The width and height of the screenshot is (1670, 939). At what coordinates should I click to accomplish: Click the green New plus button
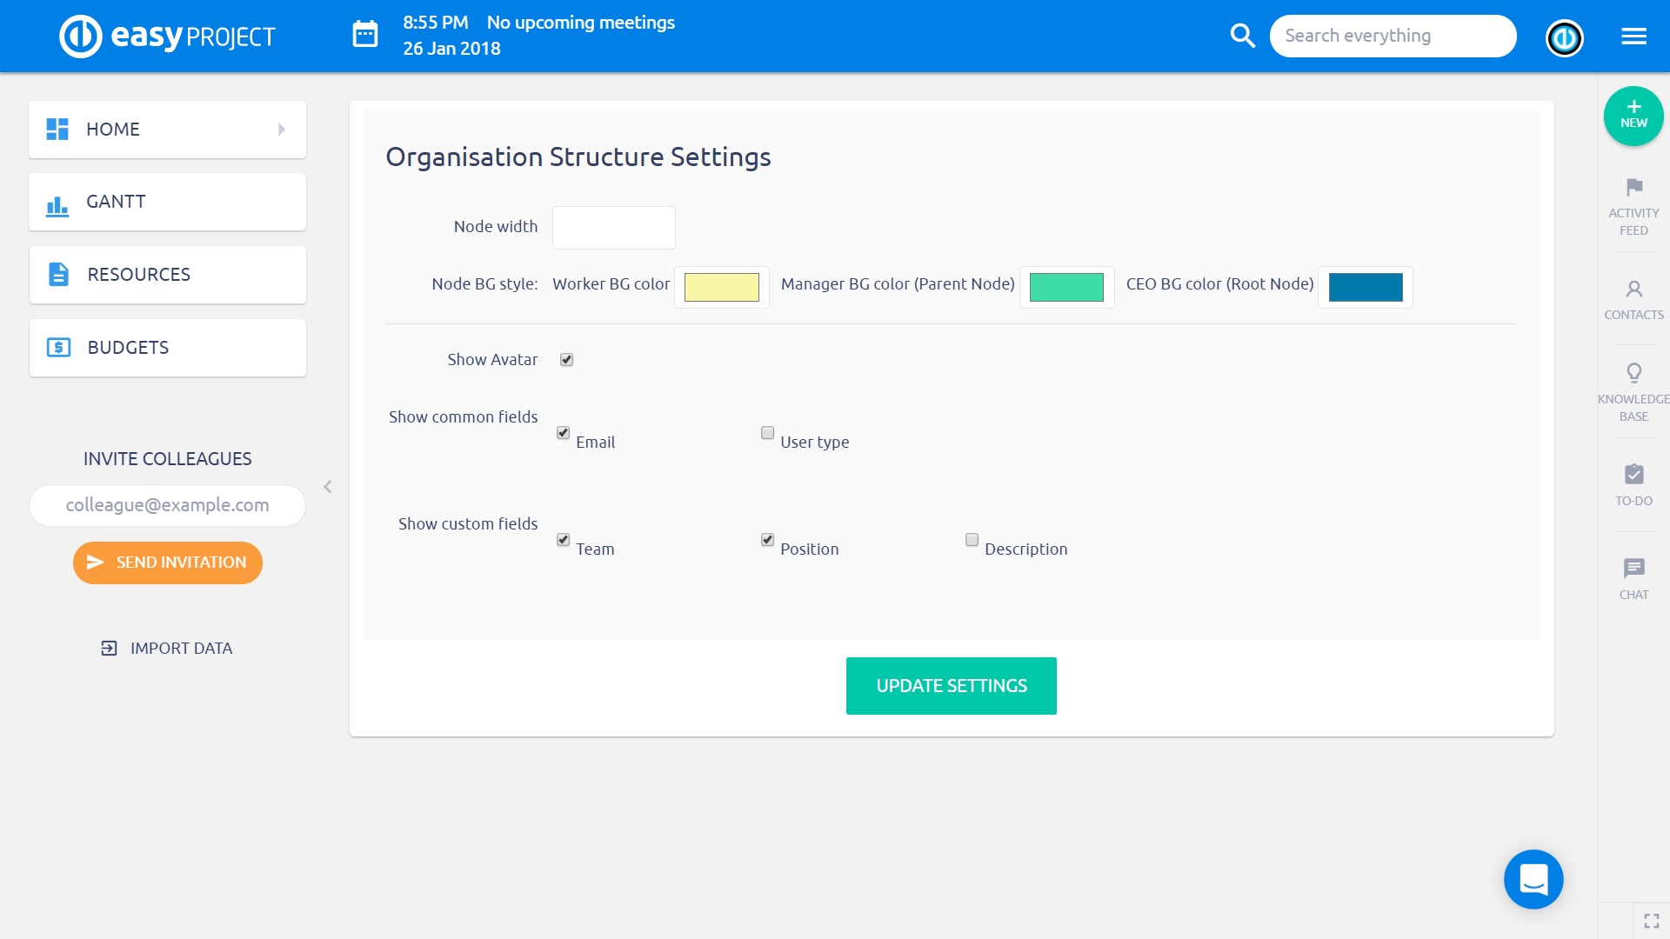1633,116
